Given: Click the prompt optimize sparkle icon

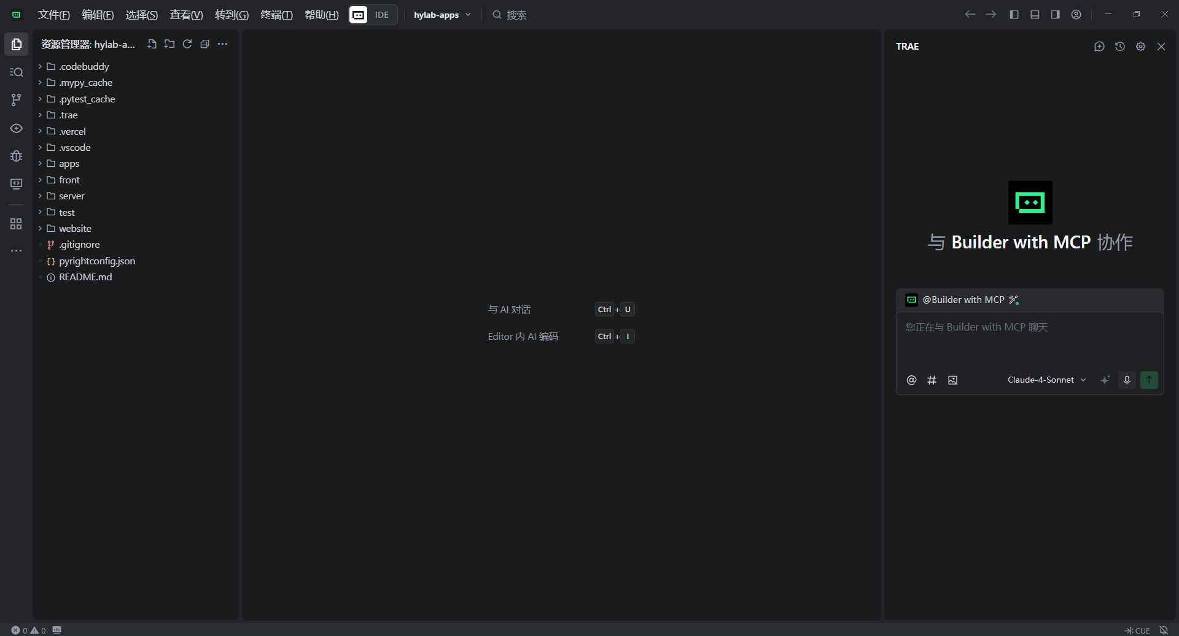Looking at the screenshot, I should 1105,380.
